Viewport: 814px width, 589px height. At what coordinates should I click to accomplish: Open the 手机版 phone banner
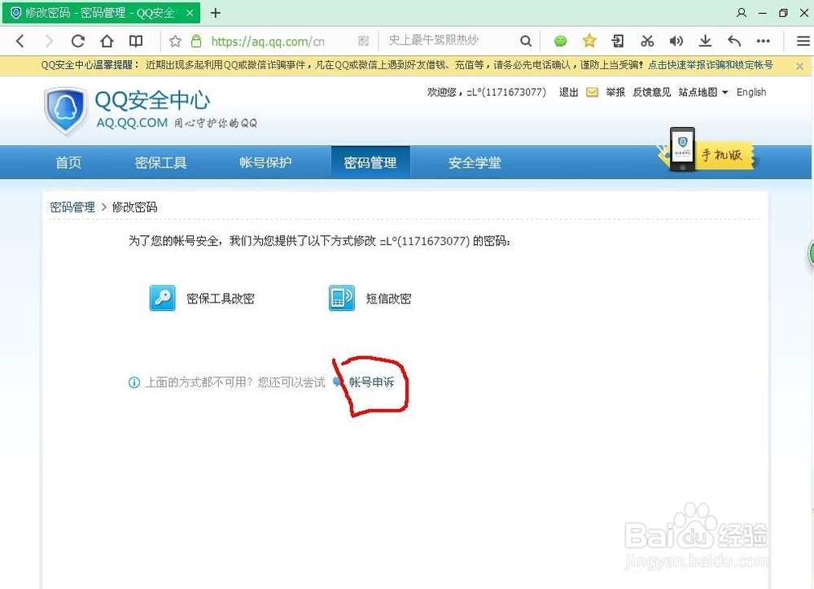[x=710, y=151]
